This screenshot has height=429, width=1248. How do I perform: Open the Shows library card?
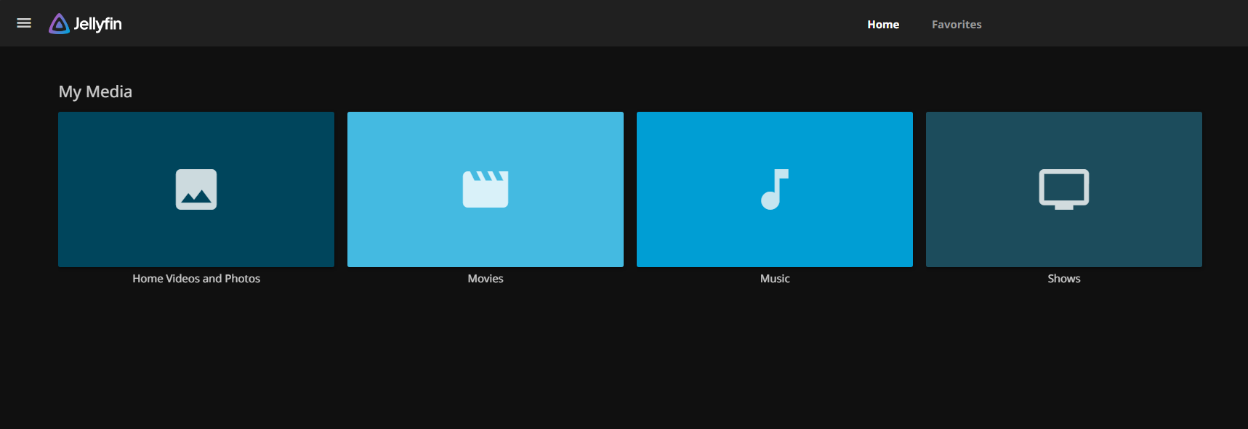click(1064, 189)
